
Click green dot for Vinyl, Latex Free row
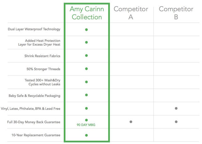point(87,108)
